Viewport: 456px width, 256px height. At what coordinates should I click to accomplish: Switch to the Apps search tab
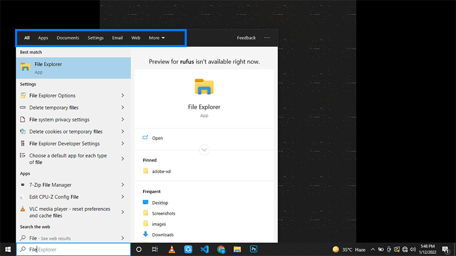tap(43, 38)
